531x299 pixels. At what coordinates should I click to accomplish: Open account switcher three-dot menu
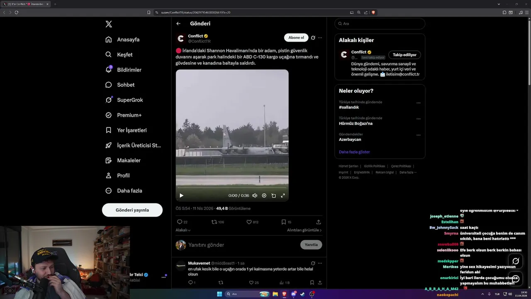[163, 277]
